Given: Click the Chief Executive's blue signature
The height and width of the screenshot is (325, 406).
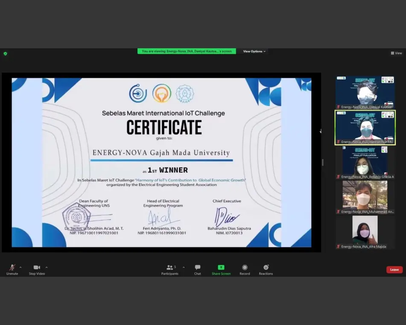Looking at the screenshot, I should pyautogui.click(x=227, y=216).
